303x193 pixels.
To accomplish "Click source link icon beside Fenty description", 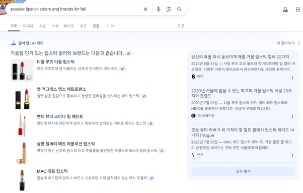I will 150,123.
